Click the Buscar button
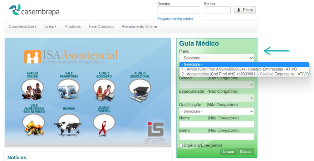Viewport: 314px width, 161px height. (246, 151)
